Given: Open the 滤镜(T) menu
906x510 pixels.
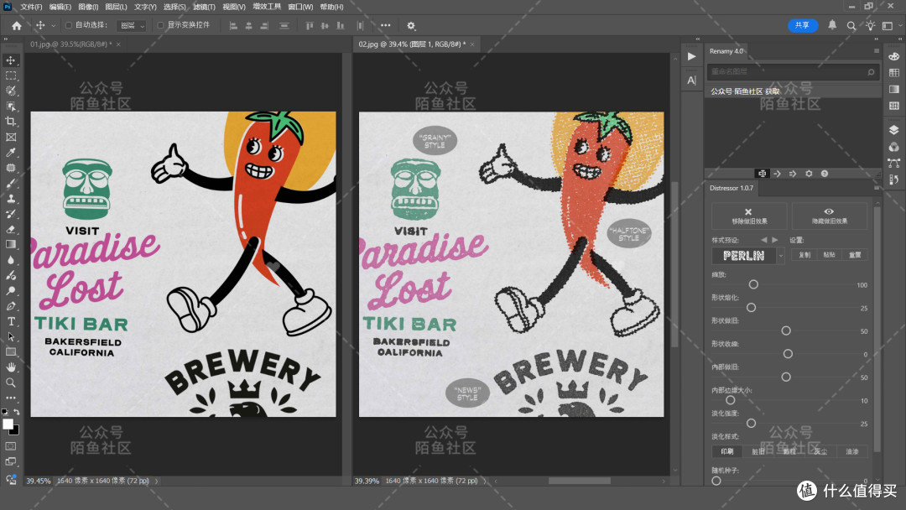Looking at the screenshot, I should [x=203, y=7].
